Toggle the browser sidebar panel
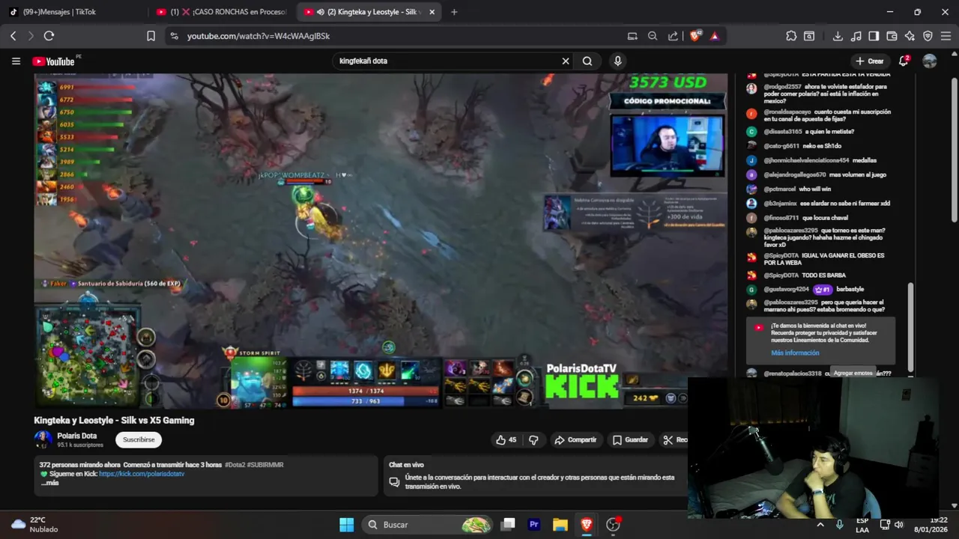Viewport: 959px width, 539px height. (874, 36)
